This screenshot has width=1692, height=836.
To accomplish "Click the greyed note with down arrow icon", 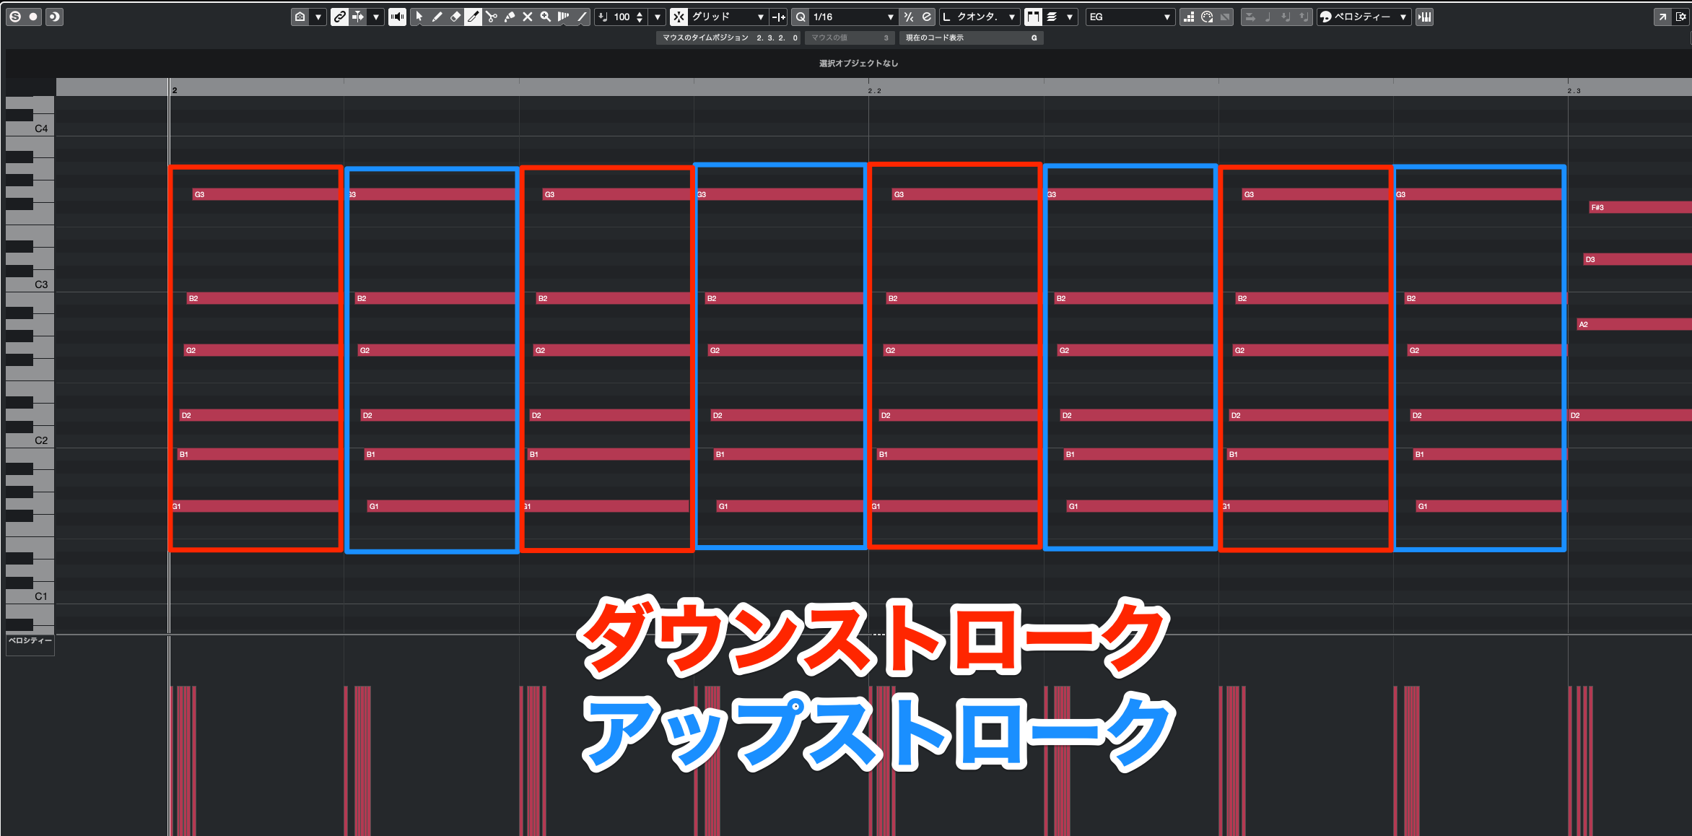I will coord(1286,17).
